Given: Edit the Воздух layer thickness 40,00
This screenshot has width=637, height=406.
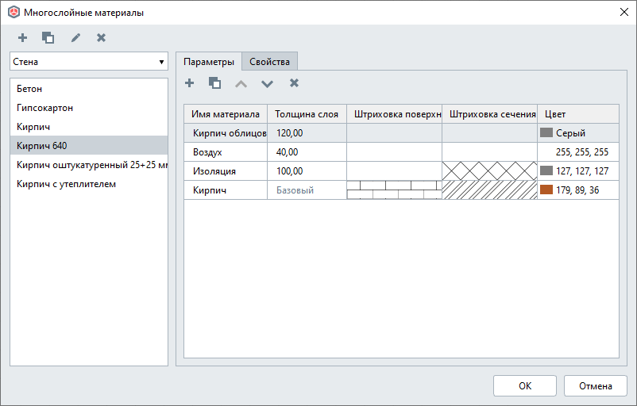Looking at the screenshot, I should [306, 151].
